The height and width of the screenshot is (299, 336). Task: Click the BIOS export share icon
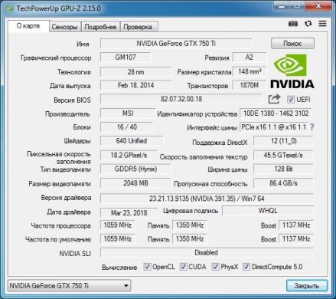coord(274,99)
